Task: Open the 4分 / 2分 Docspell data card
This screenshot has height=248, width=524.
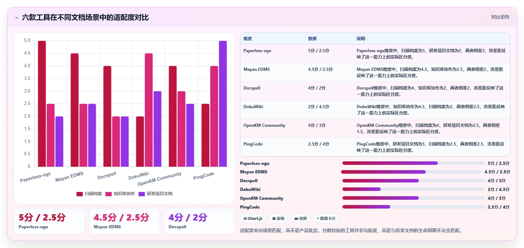Action: (x=199, y=221)
